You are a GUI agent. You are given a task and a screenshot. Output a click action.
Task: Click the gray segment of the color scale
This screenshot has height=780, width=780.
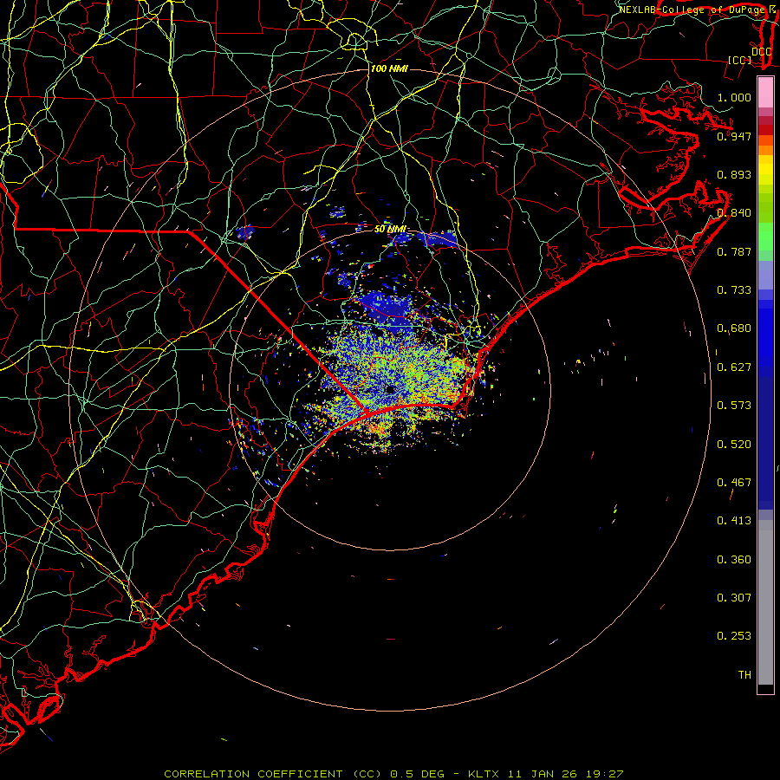coord(765,602)
